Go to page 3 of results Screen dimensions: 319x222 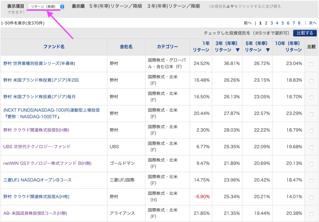272,23
